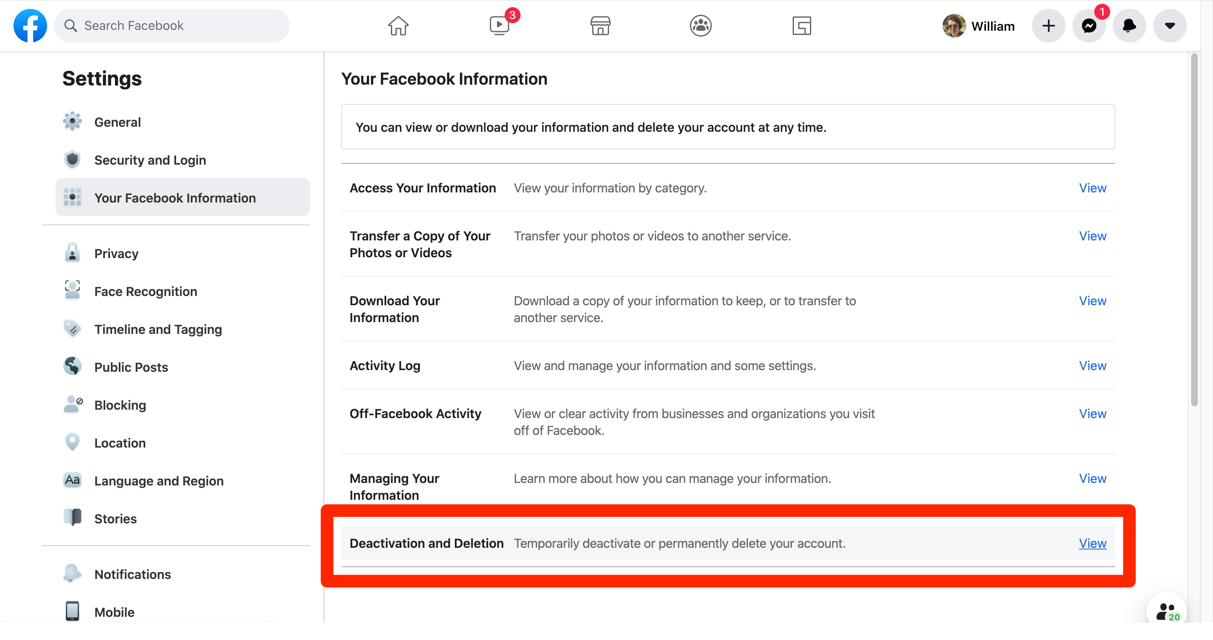
Task: View Your Facebook Information settings
Action: click(x=175, y=197)
